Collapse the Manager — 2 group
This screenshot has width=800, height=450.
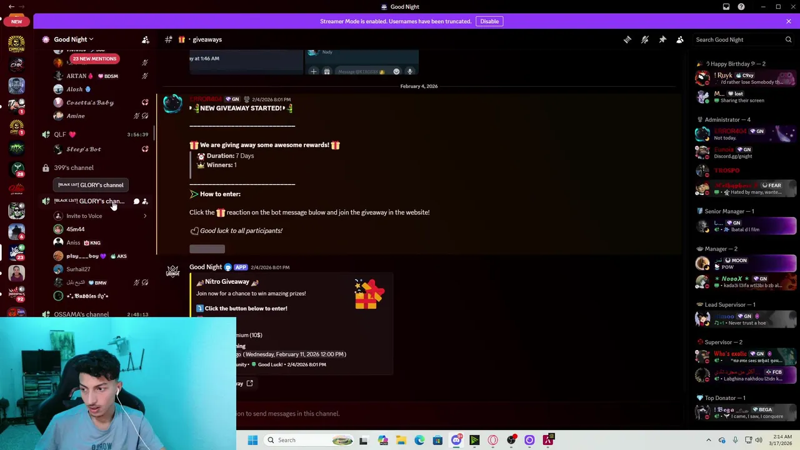721,249
